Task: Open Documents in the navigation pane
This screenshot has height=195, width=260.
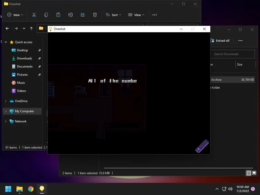Action: [25, 67]
